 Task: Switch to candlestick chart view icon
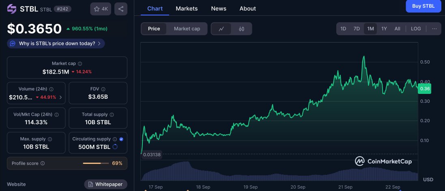(241, 29)
